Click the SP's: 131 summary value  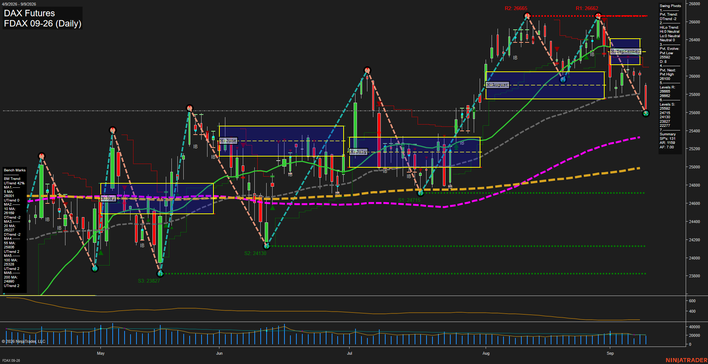667,139
